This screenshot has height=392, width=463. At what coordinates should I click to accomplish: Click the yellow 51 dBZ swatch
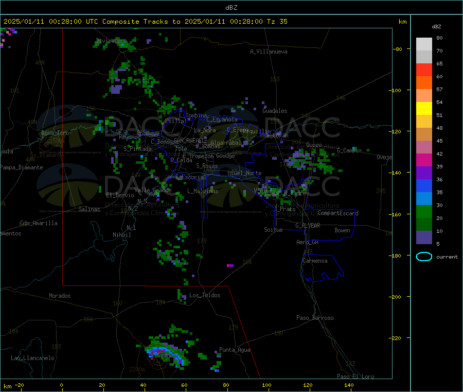424,109
